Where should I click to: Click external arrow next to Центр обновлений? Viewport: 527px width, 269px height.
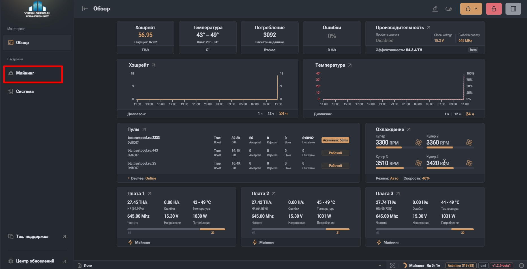coord(64,261)
